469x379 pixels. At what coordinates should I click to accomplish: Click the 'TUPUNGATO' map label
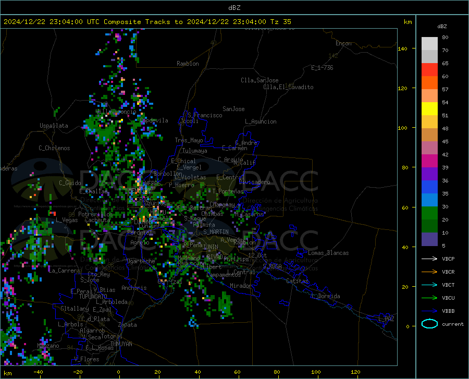(x=93, y=297)
